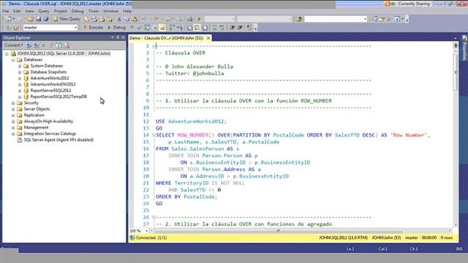Select Results to Text mode
This screenshot has width=468, height=263.
click(189, 28)
